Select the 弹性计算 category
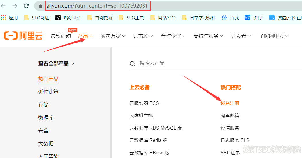 pyautogui.click(x=48, y=92)
